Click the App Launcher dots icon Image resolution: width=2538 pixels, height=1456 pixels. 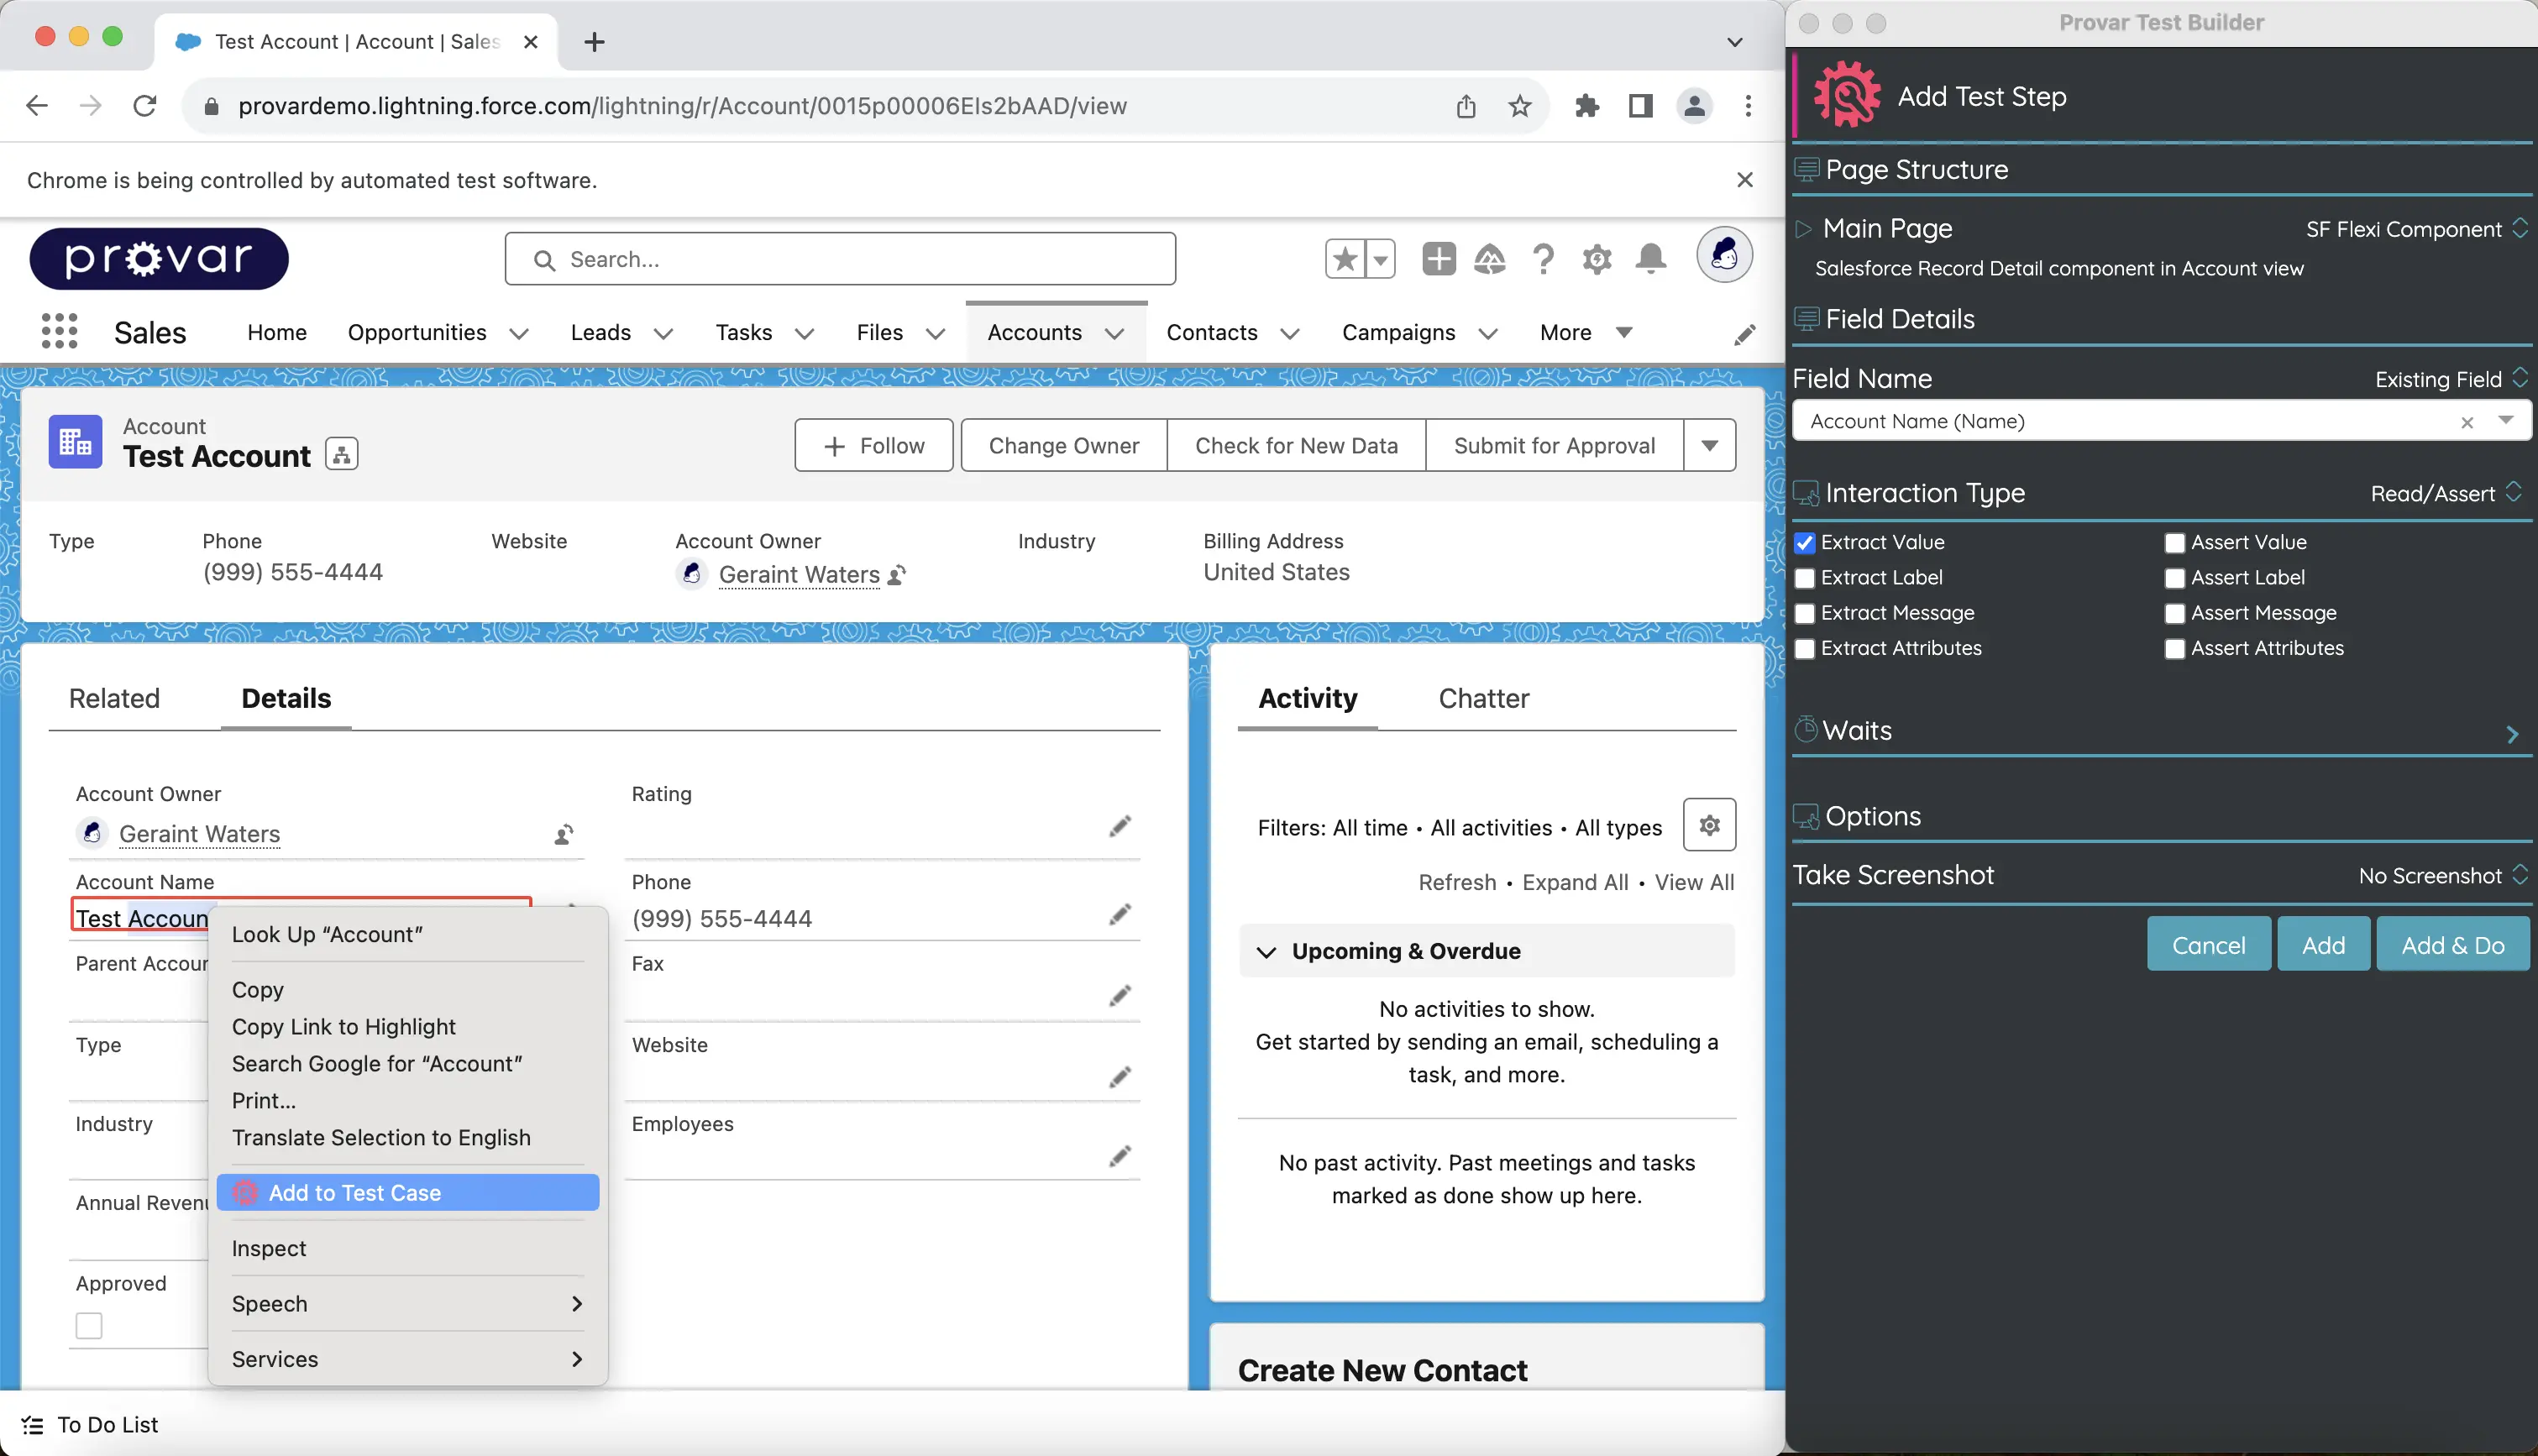click(59, 331)
